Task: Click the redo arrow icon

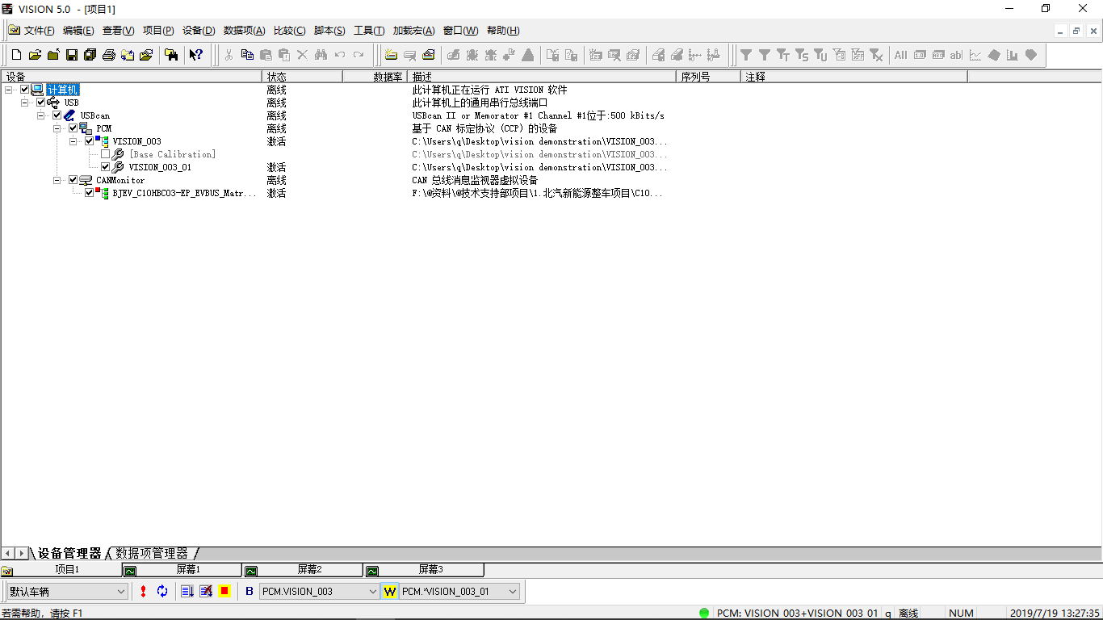Action: [358, 55]
